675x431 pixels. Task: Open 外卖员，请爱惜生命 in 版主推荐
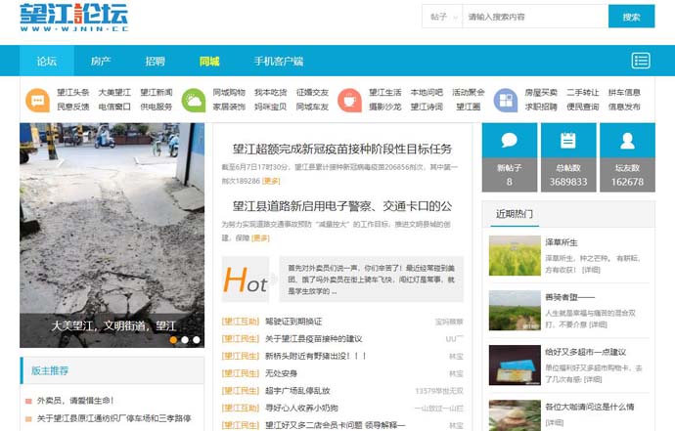pos(75,401)
